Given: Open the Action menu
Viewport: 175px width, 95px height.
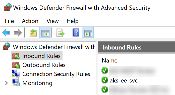Looking at the screenshot, I should (30, 21).
